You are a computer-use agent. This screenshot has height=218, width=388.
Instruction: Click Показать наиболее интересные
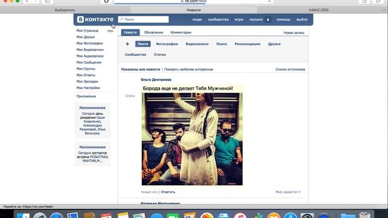click(x=189, y=70)
